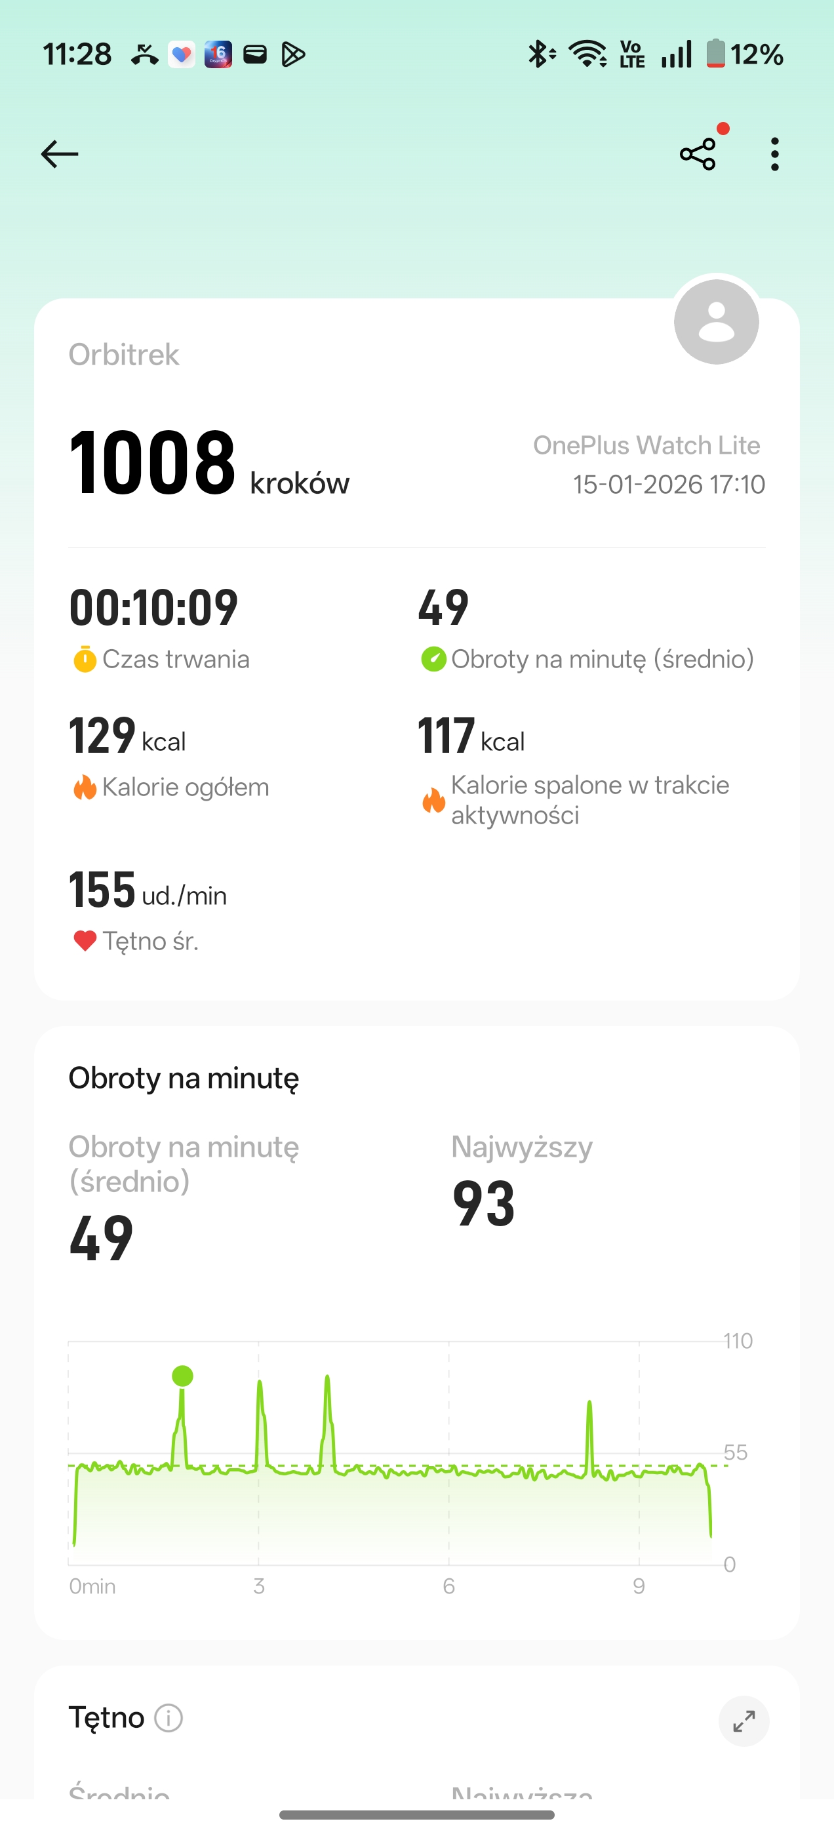Tap the battery 12% indicator
This screenshot has height=1836, width=834.
[x=745, y=54]
